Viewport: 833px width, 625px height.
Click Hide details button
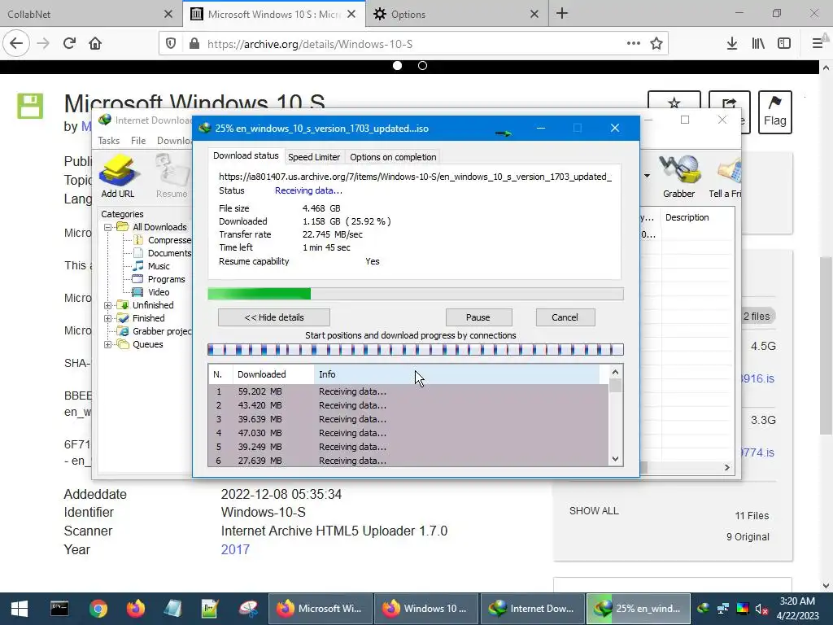point(273,317)
